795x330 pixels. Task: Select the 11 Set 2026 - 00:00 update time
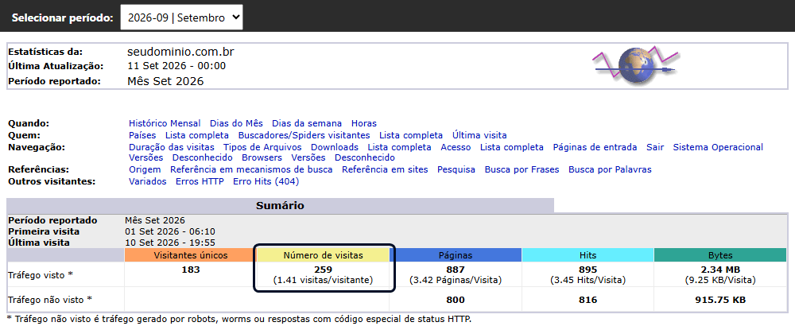click(177, 66)
